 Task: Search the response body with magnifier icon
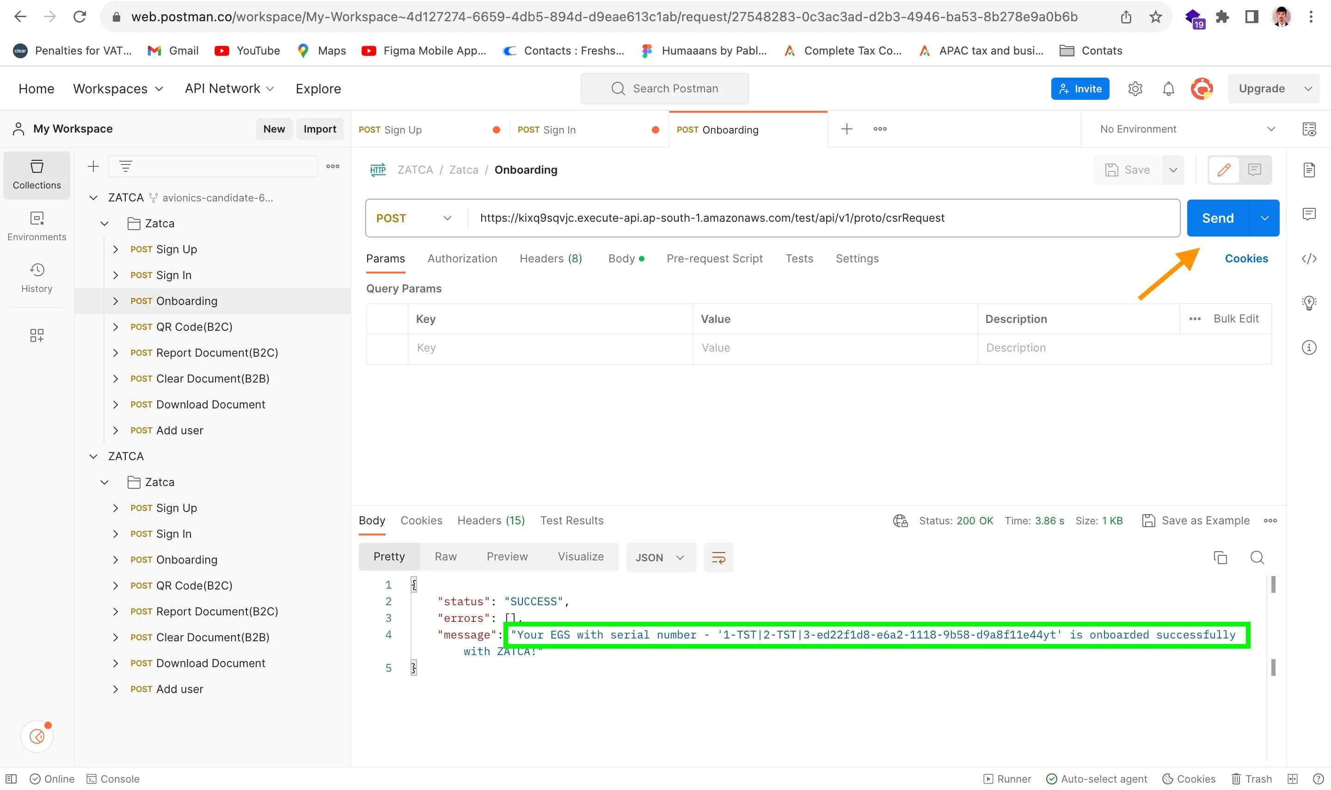coord(1257,558)
